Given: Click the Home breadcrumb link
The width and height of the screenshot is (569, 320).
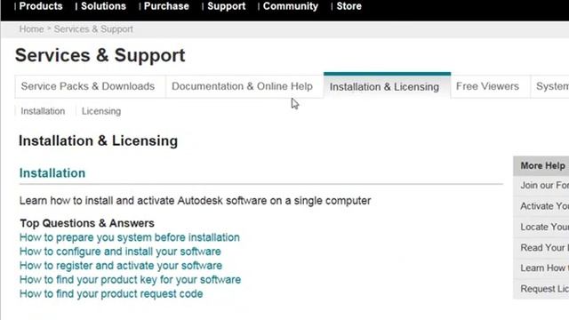Looking at the screenshot, I should [x=31, y=29].
